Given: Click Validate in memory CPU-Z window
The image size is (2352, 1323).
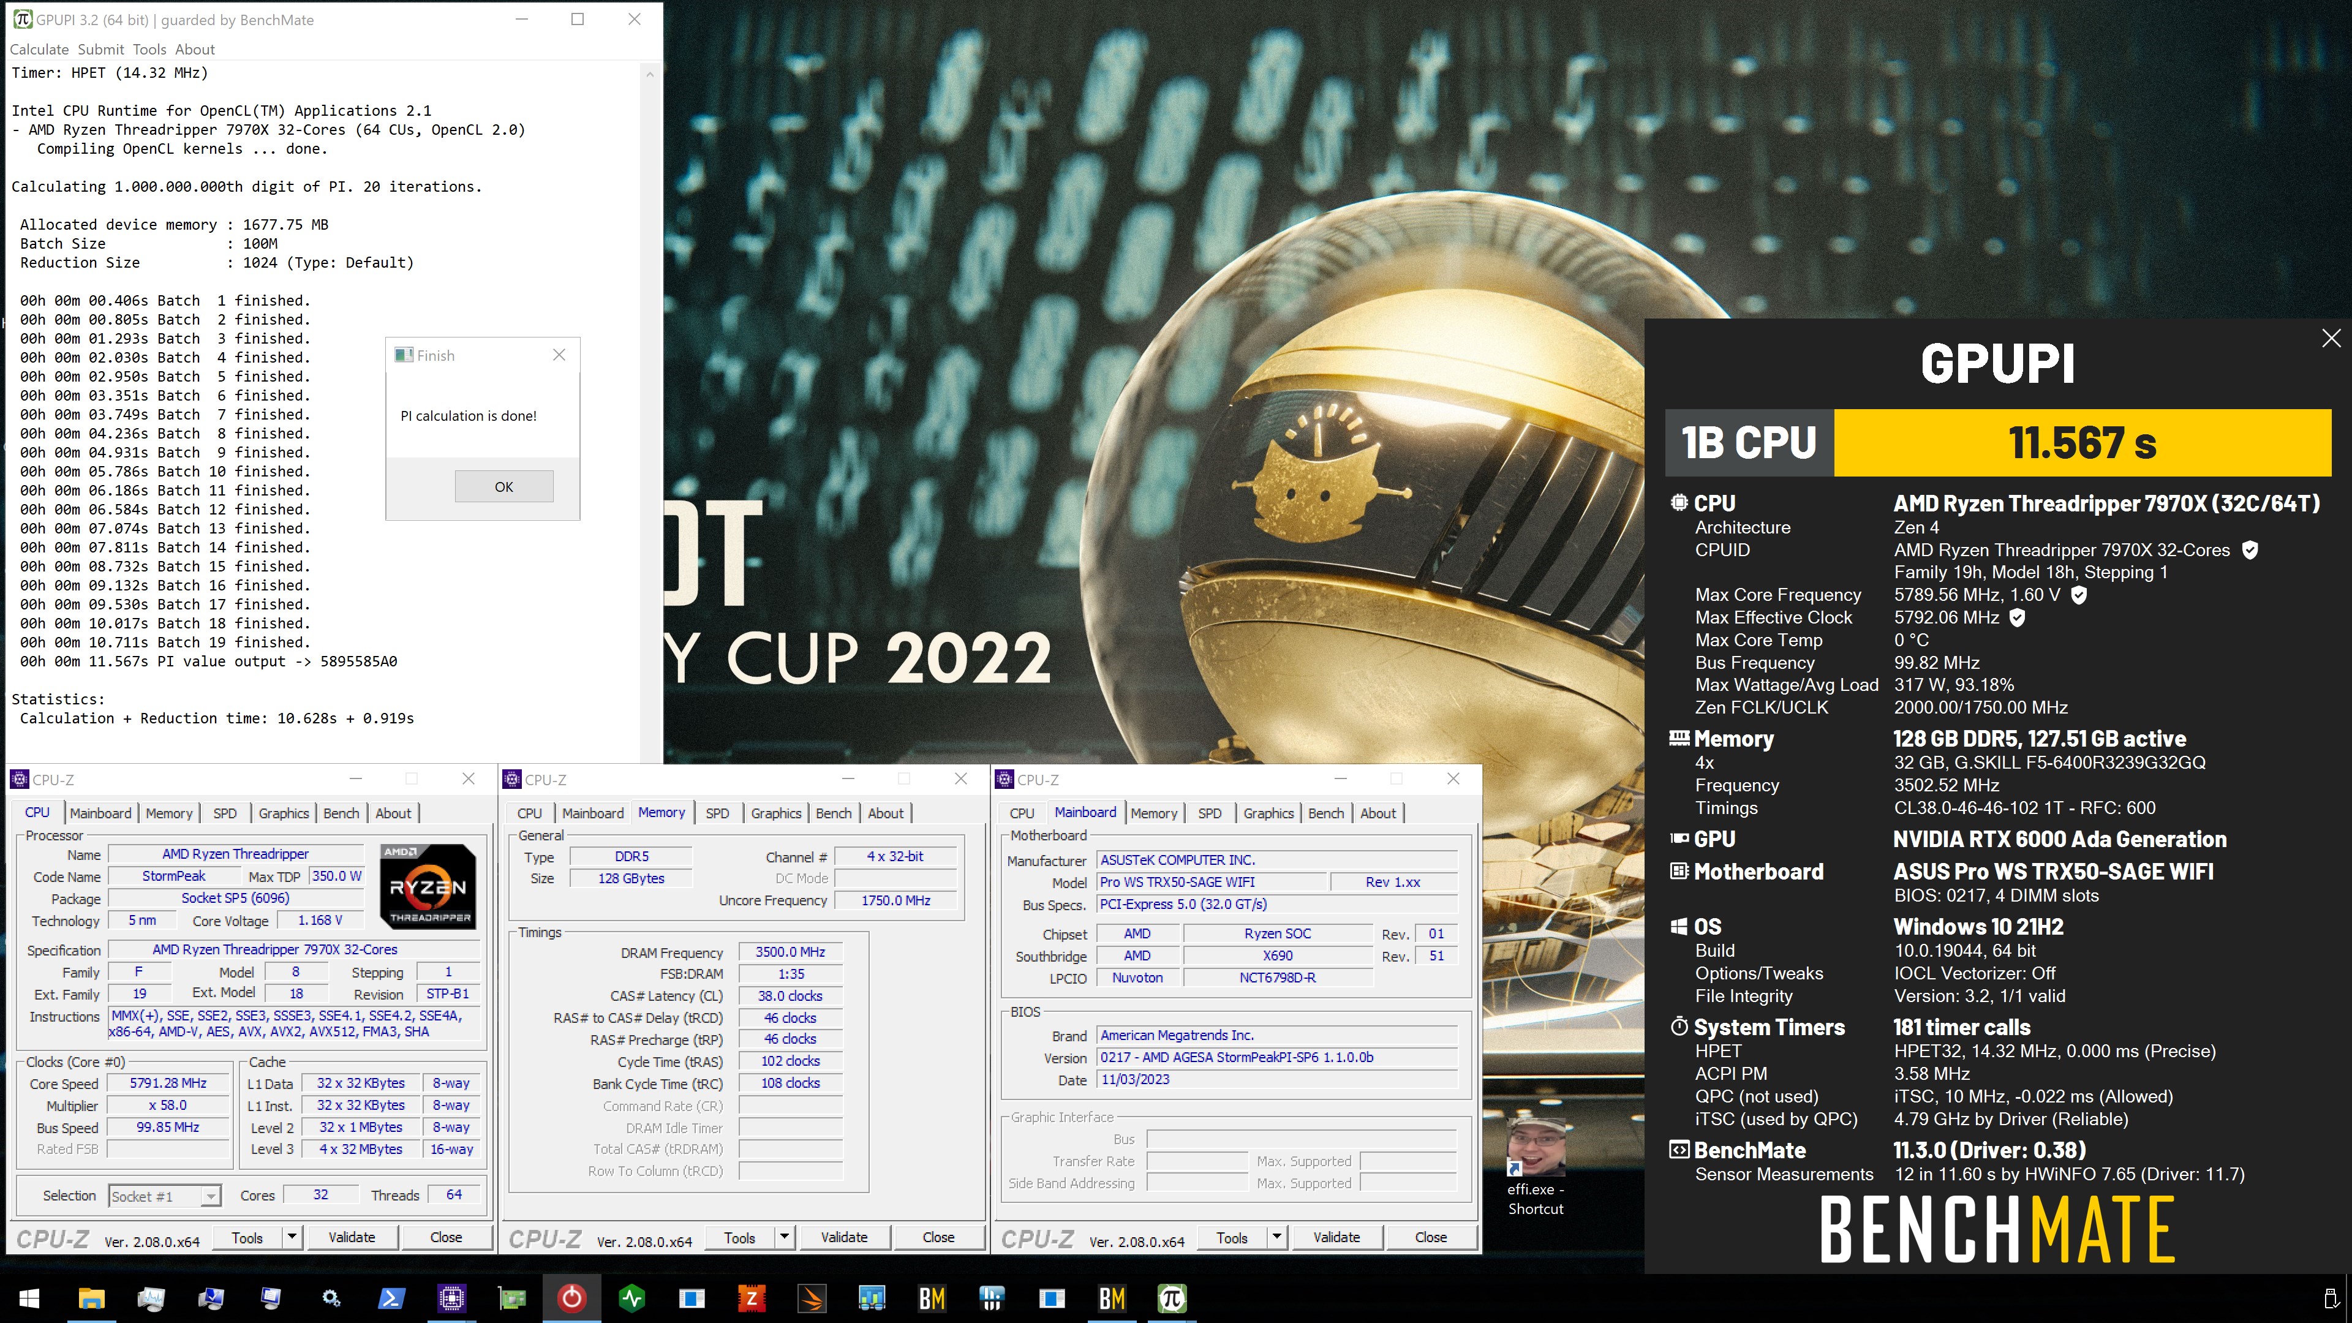Looking at the screenshot, I should pyautogui.click(x=845, y=1237).
